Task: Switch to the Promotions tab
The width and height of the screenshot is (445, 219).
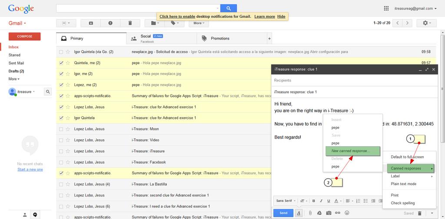Action: click(x=232, y=39)
